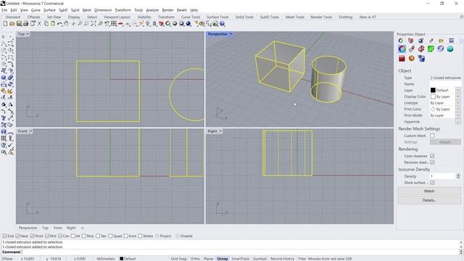This screenshot has height=261, width=464.
Task: Open the red clapperboard properties icon
Action: pyautogui.click(x=402, y=59)
